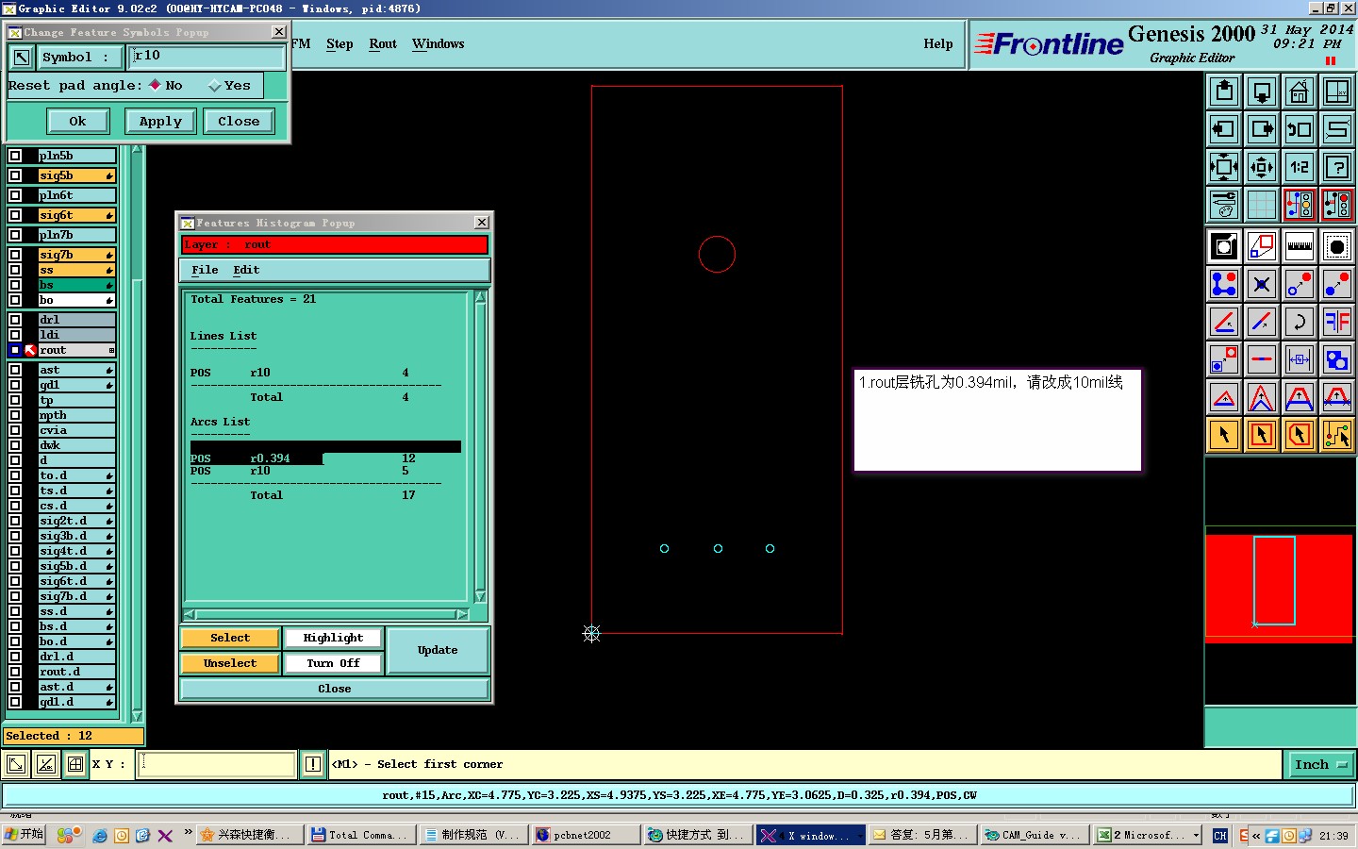The image size is (1358, 849).
Task: Toggle the checkbox of layer mpth
Action: [15, 415]
